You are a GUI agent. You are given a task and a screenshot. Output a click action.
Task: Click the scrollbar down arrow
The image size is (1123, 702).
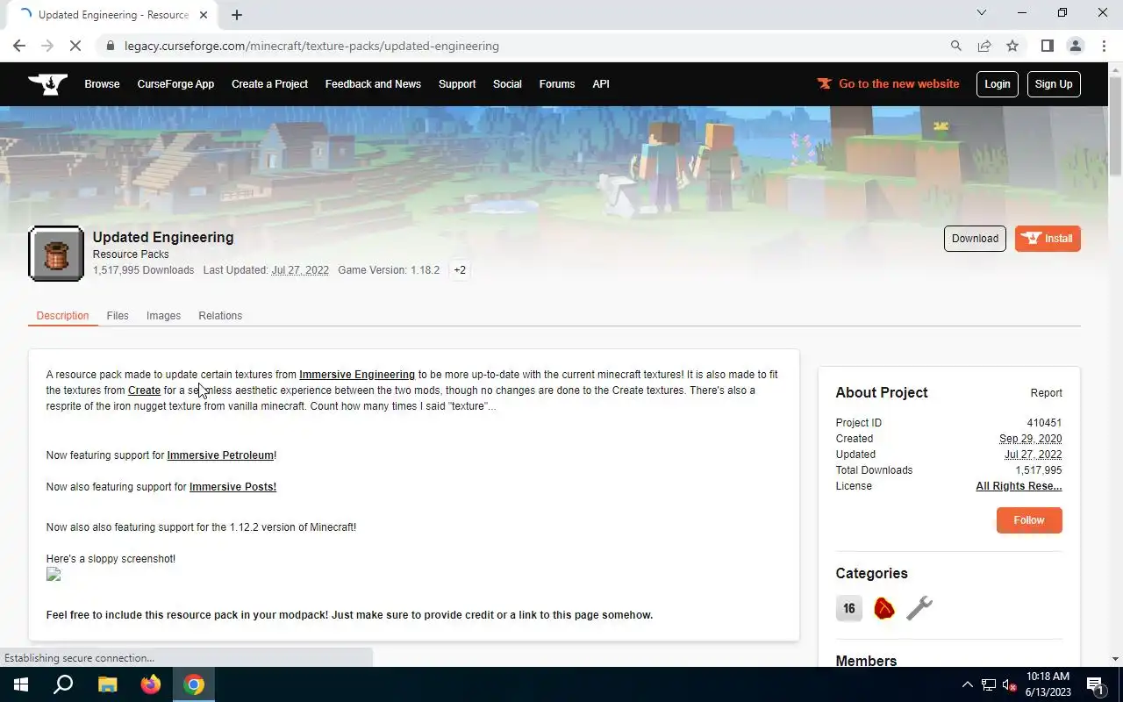[1115, 659]
